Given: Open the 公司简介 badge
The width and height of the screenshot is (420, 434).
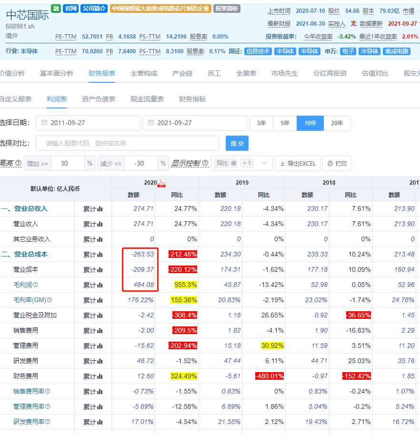Looking at the screenshot, I should coord(94,9).
